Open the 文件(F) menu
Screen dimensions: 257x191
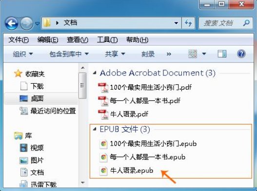(x=19, y=39)
